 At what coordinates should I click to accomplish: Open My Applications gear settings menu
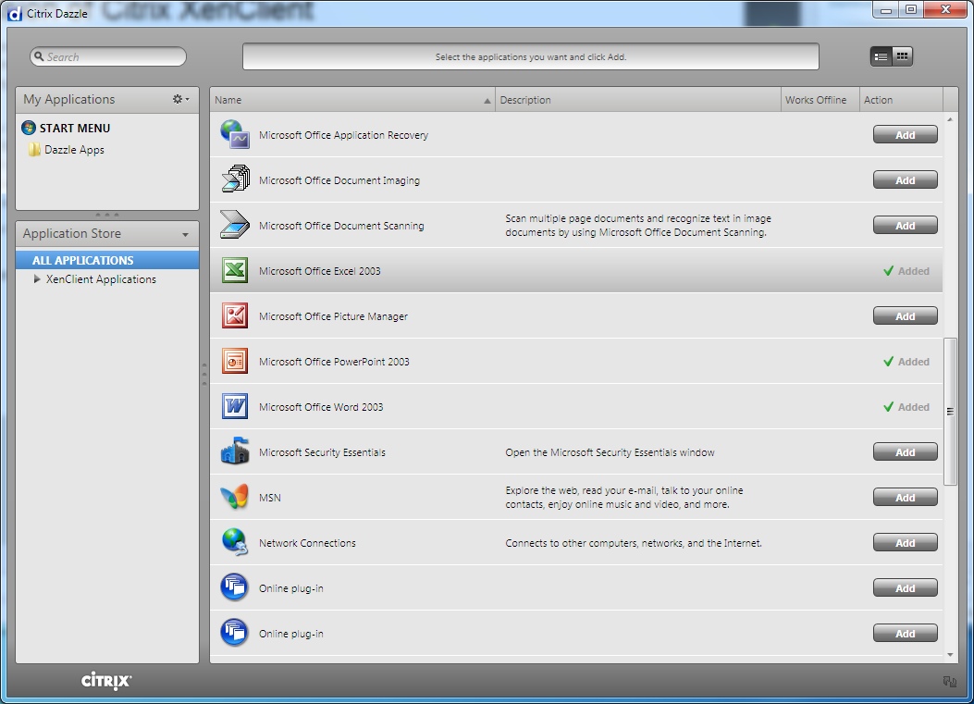(180, 99)
